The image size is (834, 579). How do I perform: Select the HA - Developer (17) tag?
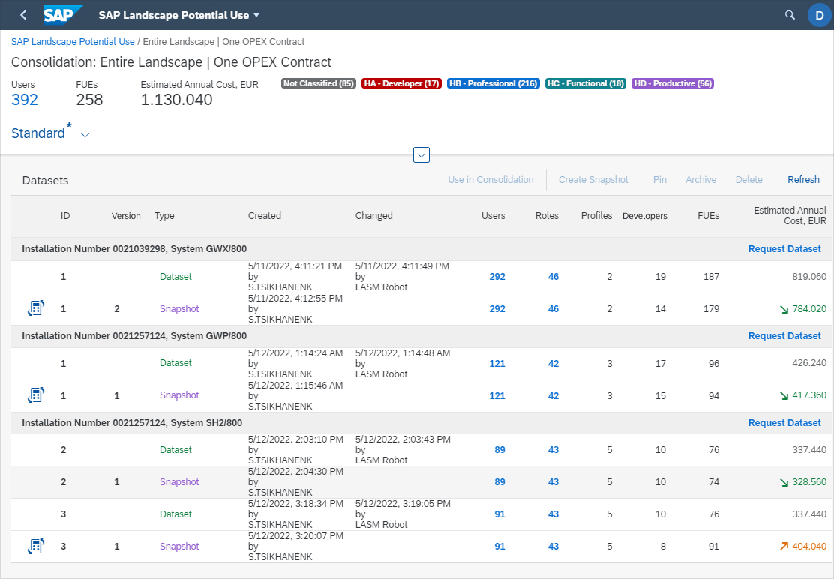pyautogui.click(x=401, y=83)
